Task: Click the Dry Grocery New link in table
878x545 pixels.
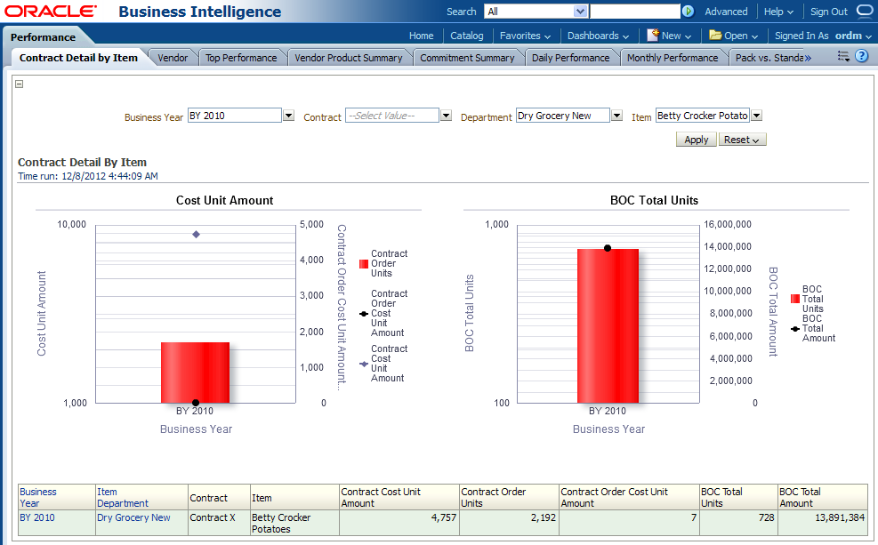Action: point(133,517)
